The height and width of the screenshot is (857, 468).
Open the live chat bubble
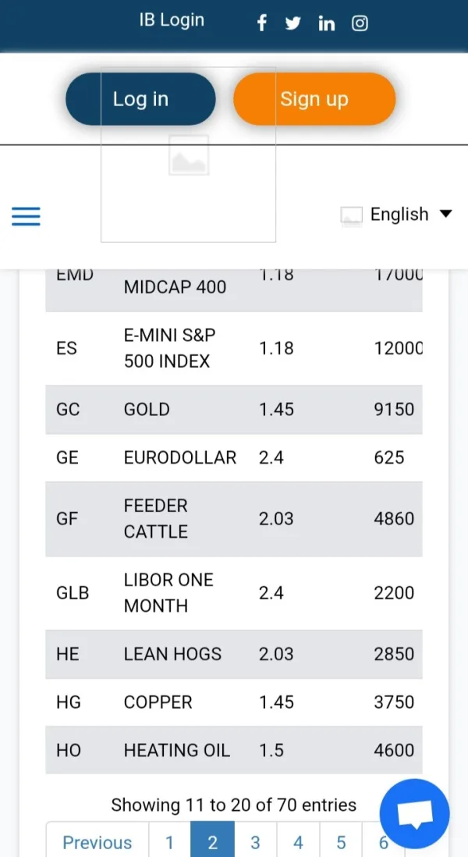pyautogui.click(x=414, y=814)
